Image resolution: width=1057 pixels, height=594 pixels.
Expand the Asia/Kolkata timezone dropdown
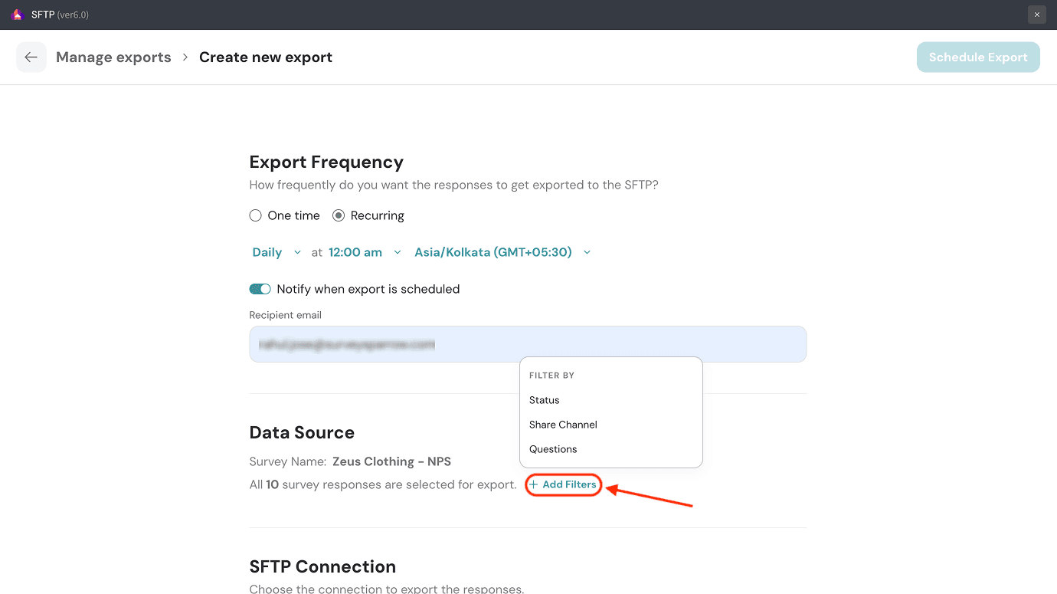pos(493,252)
